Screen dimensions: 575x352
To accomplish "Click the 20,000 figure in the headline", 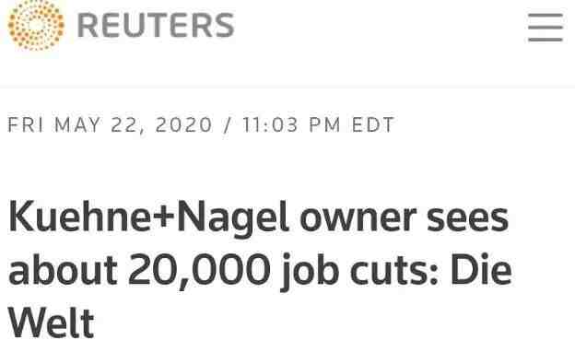I will click(199, 271).
